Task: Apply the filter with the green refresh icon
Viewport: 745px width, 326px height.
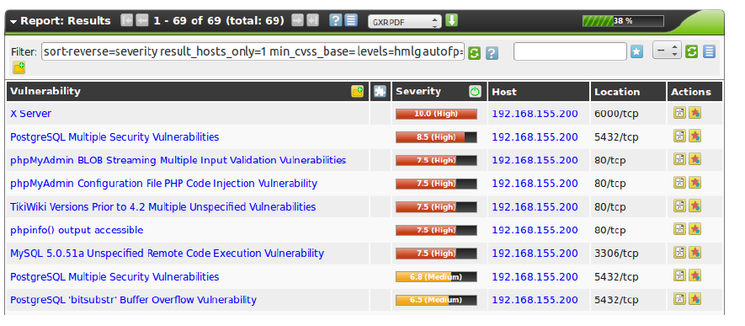Action: point(474,52)
